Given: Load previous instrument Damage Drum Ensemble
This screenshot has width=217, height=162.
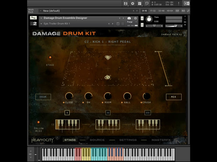Looking at the screenshot, I should click(120, 18).
